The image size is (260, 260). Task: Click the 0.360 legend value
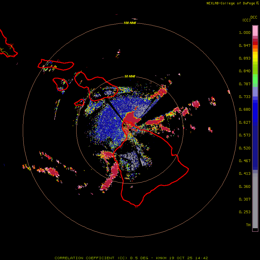click(x=245, y=187)
